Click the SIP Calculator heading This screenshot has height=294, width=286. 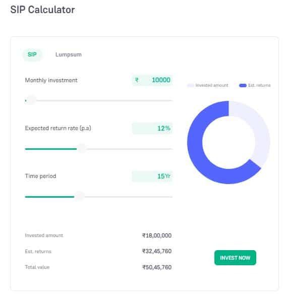pyautogui.click(x=42, y=10)
